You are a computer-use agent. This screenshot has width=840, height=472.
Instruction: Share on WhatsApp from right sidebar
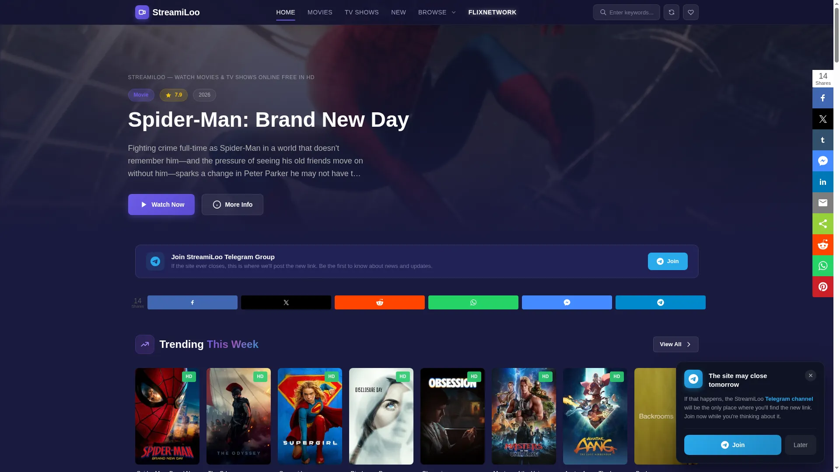[x=822, y=266]
